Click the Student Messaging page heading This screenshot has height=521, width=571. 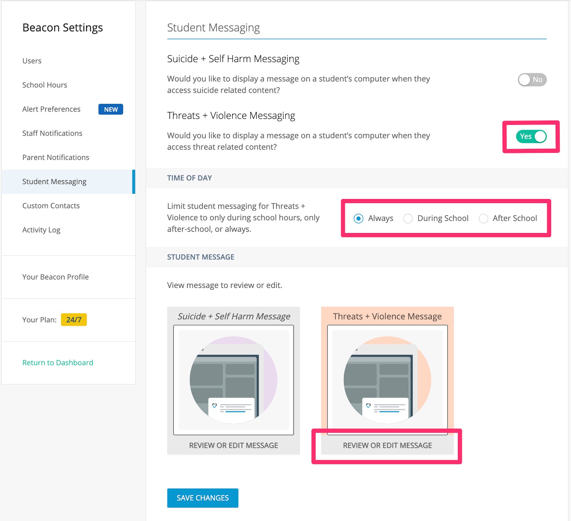pos(213,28)
